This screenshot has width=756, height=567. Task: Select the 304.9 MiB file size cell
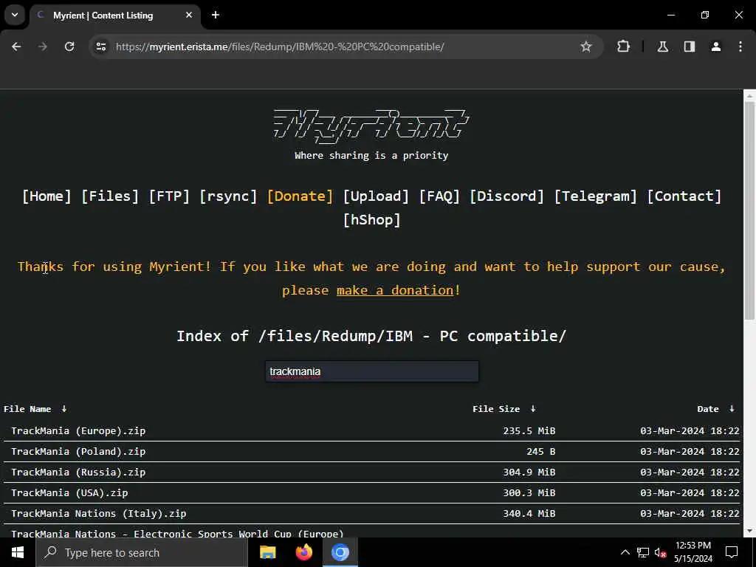click(x=529, y=472)
